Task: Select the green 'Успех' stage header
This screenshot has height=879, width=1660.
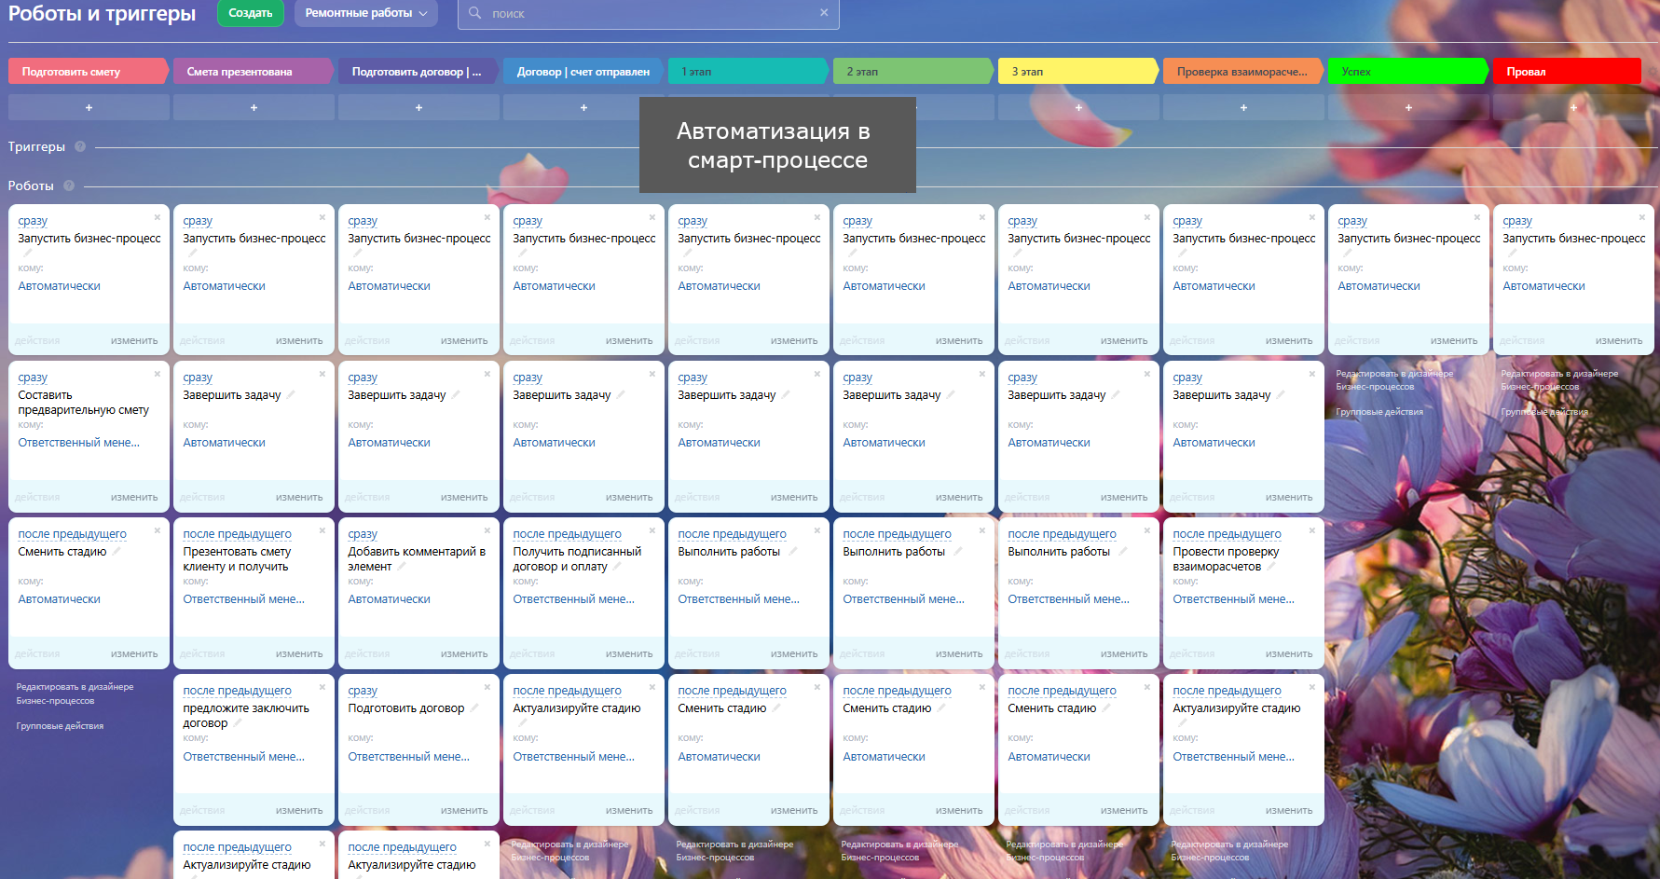Action: tap(1408, 72)
